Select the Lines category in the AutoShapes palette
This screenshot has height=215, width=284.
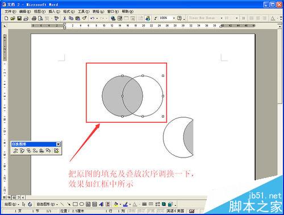pyautogui.click(x=15, y=151)
